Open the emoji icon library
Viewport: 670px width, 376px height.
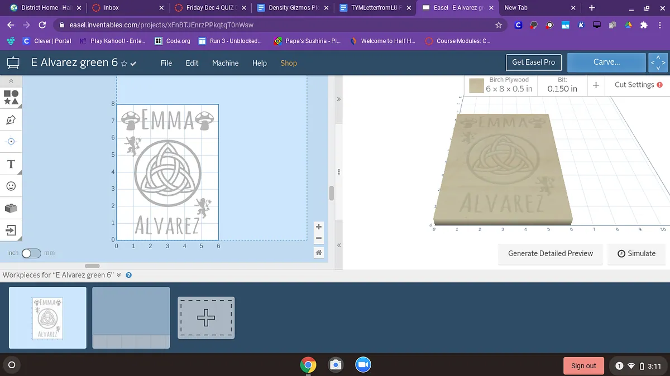point(11,186)
